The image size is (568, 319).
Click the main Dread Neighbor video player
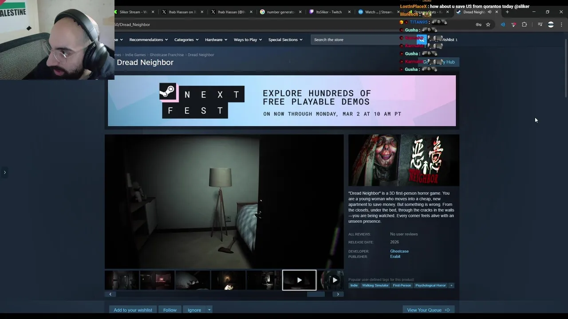coord(224,202)
